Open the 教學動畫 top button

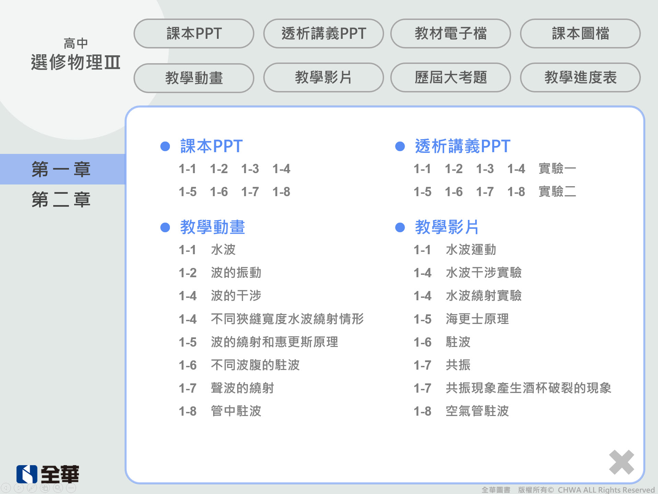click(x=194, y=78)
